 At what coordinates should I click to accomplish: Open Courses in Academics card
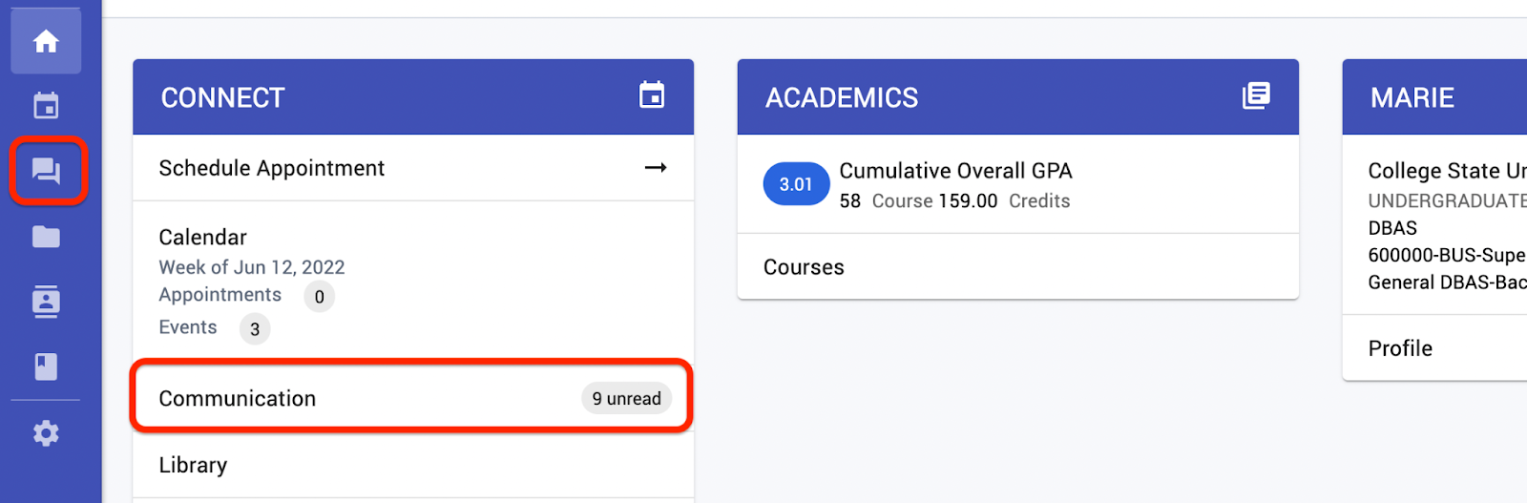pos(1018,267)
